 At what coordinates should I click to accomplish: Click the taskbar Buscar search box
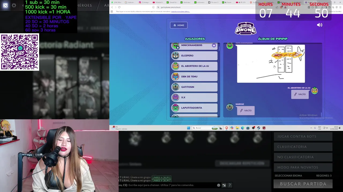[205, 128]
